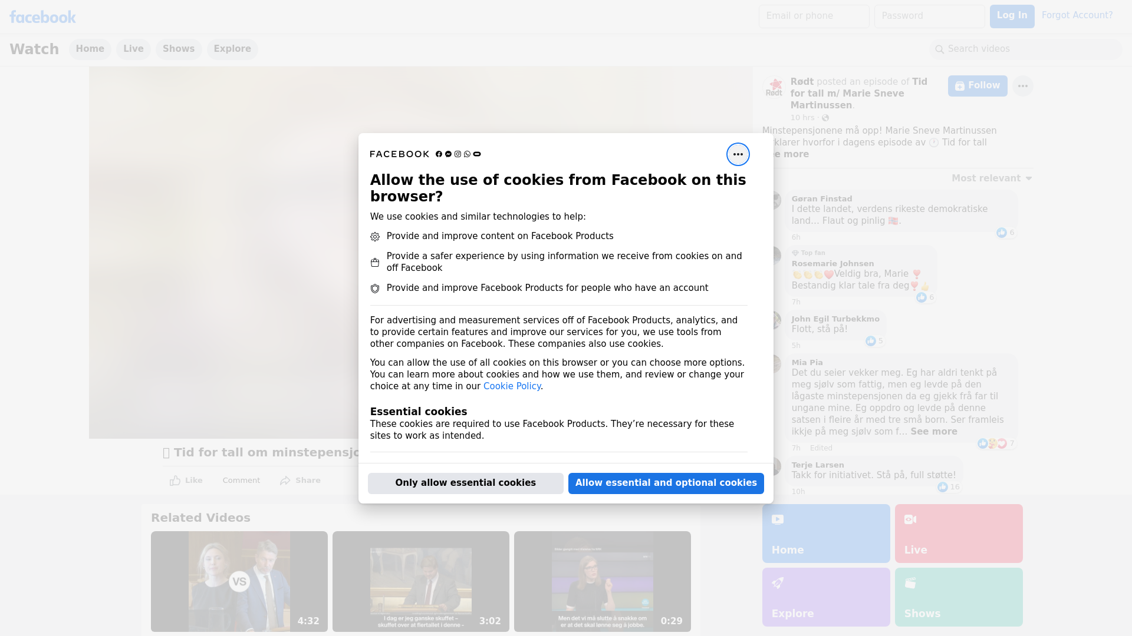Open the Home tile with video icon

[x=825, y=533]
